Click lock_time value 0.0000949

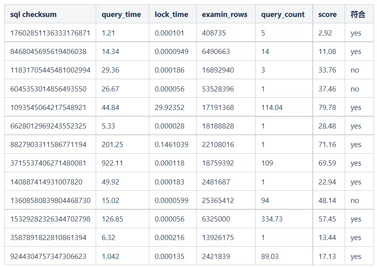pyautogui.click(x=171, y=52)
